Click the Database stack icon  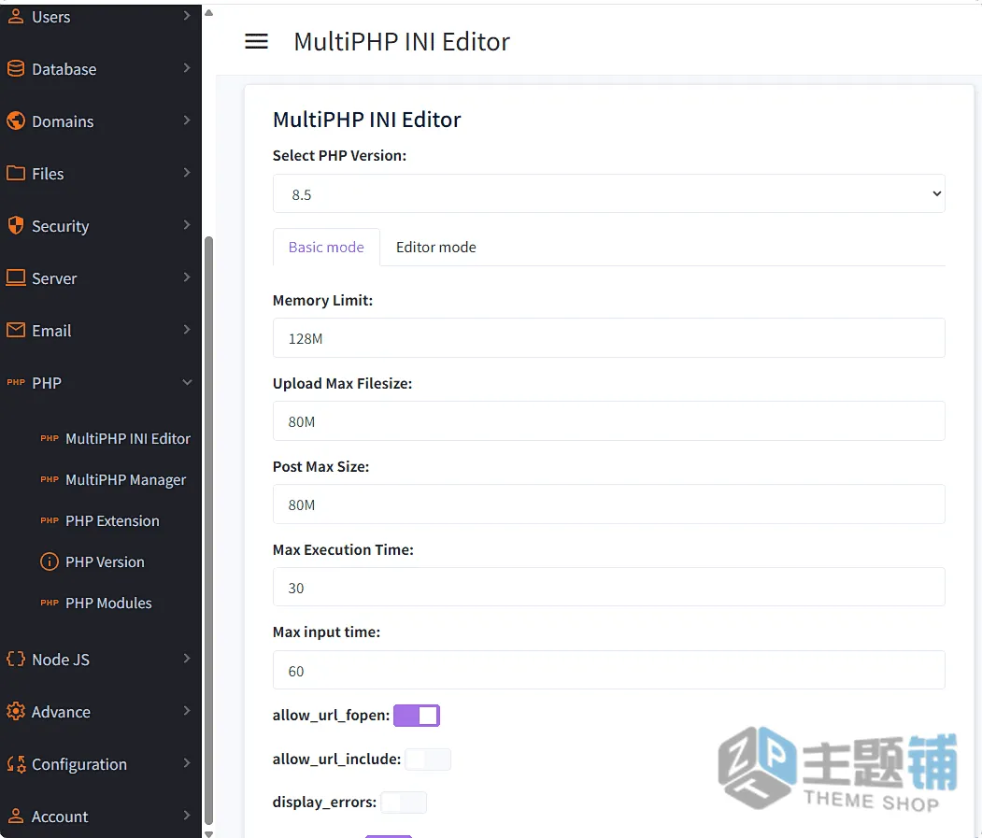tap(16, 69)
